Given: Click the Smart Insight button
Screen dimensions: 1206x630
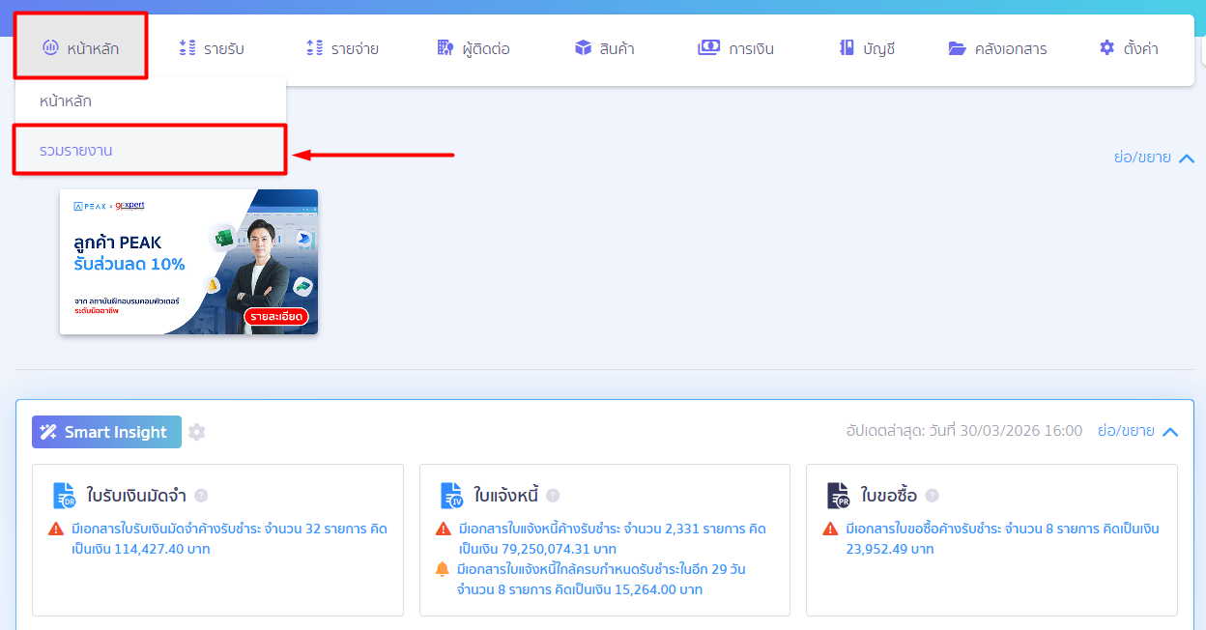Looking at the screenshot, I should pyautogui.click(x=106, y=432).
